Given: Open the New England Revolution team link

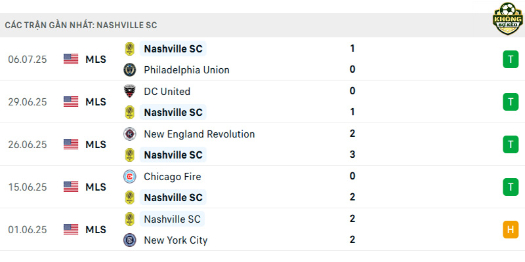Looking at the screenshot, I should coord(199,134).
